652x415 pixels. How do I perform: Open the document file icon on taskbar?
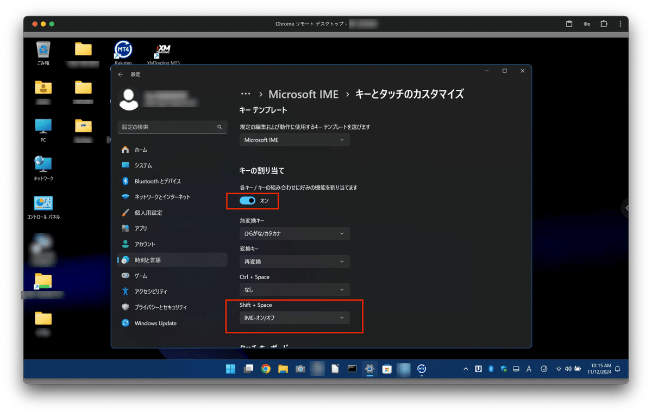[335, 369]
